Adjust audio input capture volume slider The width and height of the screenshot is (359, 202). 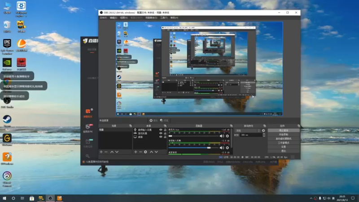pos(193,148)
